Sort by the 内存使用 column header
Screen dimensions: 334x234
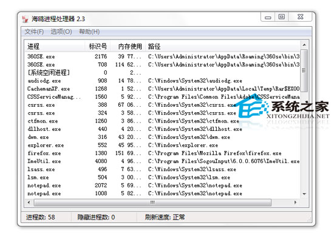[x=128, y=46]
